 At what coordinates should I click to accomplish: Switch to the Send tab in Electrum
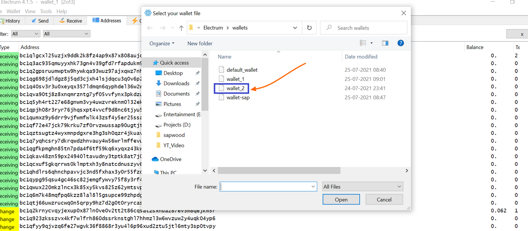[40, 21]
